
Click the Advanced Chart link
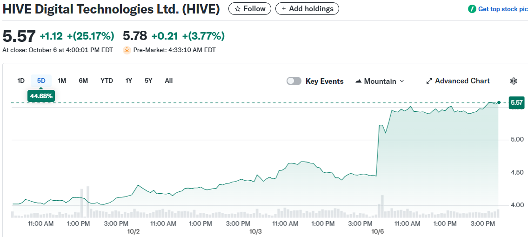pyautogui.click(x=462, y=81)
